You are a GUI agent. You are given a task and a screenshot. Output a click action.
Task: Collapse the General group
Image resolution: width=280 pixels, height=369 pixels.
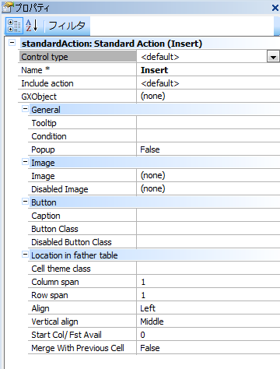(x=25, y=109)
